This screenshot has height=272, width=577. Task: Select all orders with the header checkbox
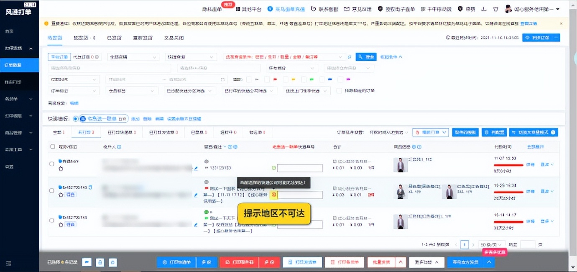click(52, 146)
